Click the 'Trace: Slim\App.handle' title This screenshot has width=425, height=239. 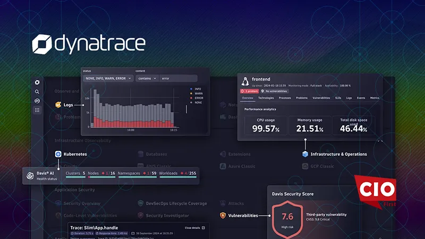pos(94,228)
